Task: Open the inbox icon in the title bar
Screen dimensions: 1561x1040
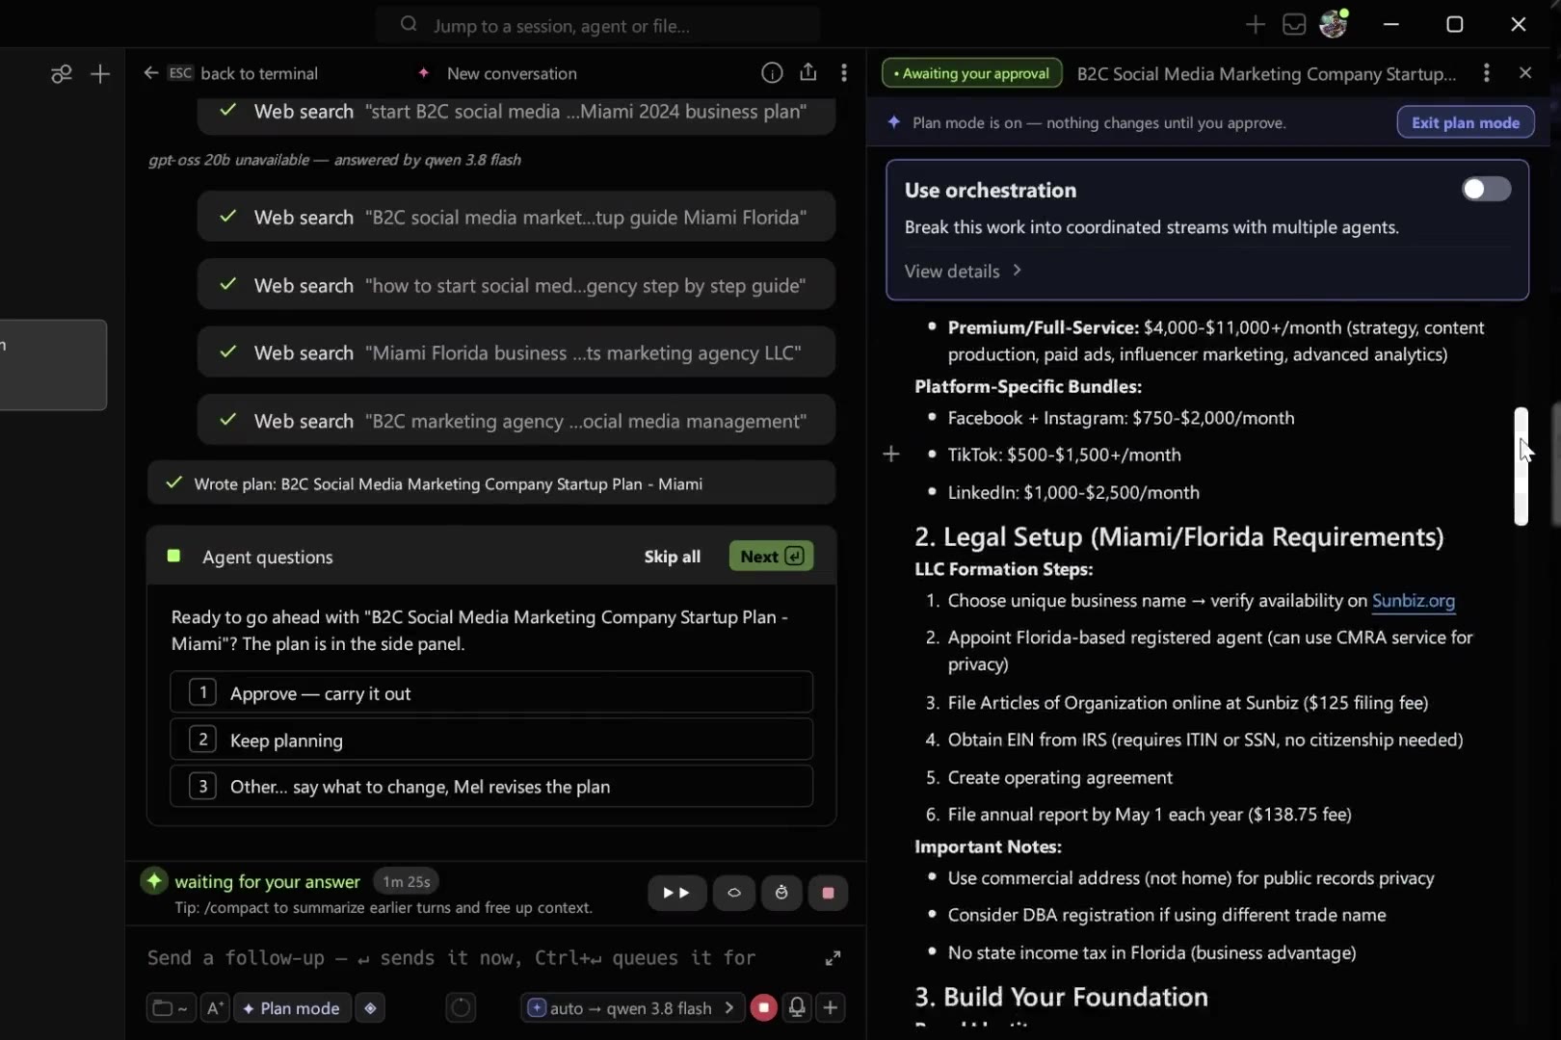Action: coord(1294,25)
